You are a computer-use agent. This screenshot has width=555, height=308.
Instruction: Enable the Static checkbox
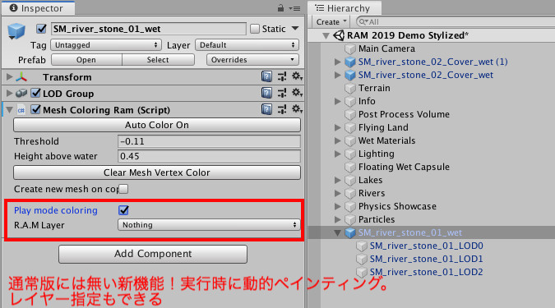coord(255,29)
